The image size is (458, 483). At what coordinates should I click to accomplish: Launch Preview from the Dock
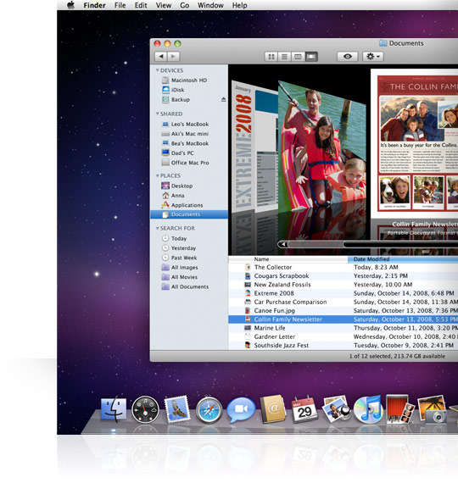pos(336,409)
